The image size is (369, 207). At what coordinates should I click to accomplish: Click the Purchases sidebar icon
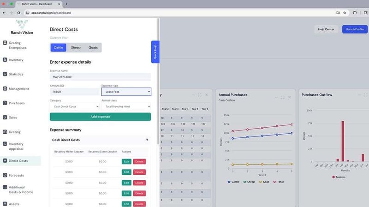pos(5,103)
